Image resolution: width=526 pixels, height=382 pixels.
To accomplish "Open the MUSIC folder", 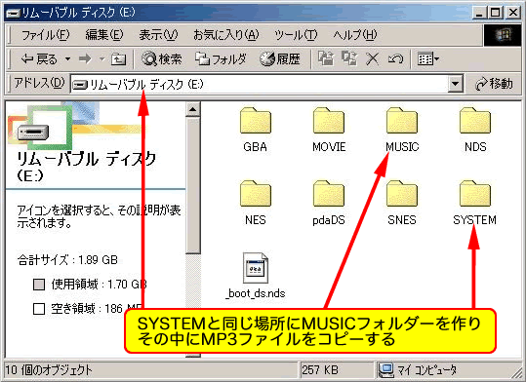I will click(x=402, y=130).
